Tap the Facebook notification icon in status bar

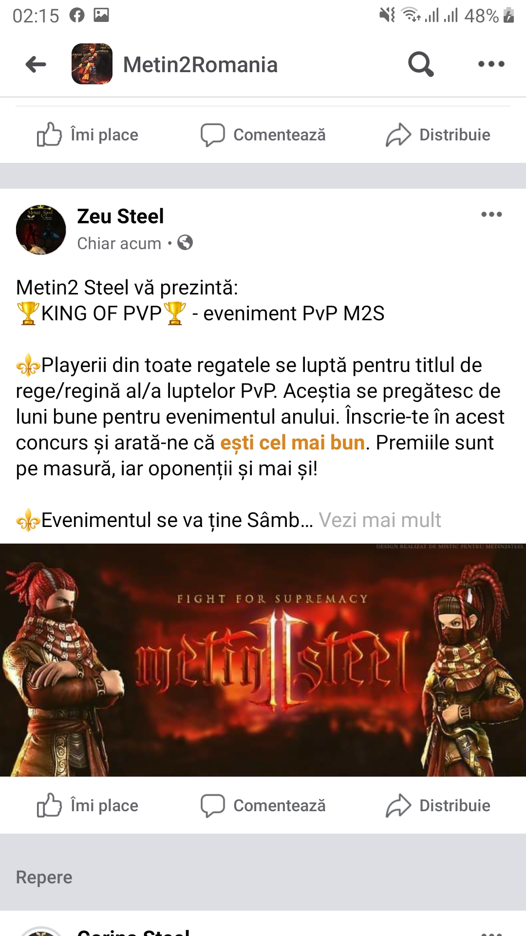coord(77,15)
